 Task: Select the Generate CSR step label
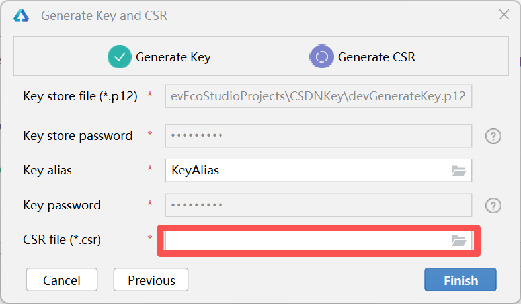pos(376,57)
